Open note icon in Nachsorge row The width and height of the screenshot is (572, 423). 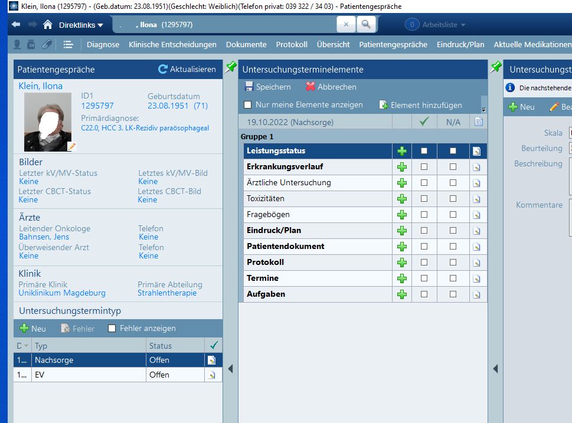(212, 360)
